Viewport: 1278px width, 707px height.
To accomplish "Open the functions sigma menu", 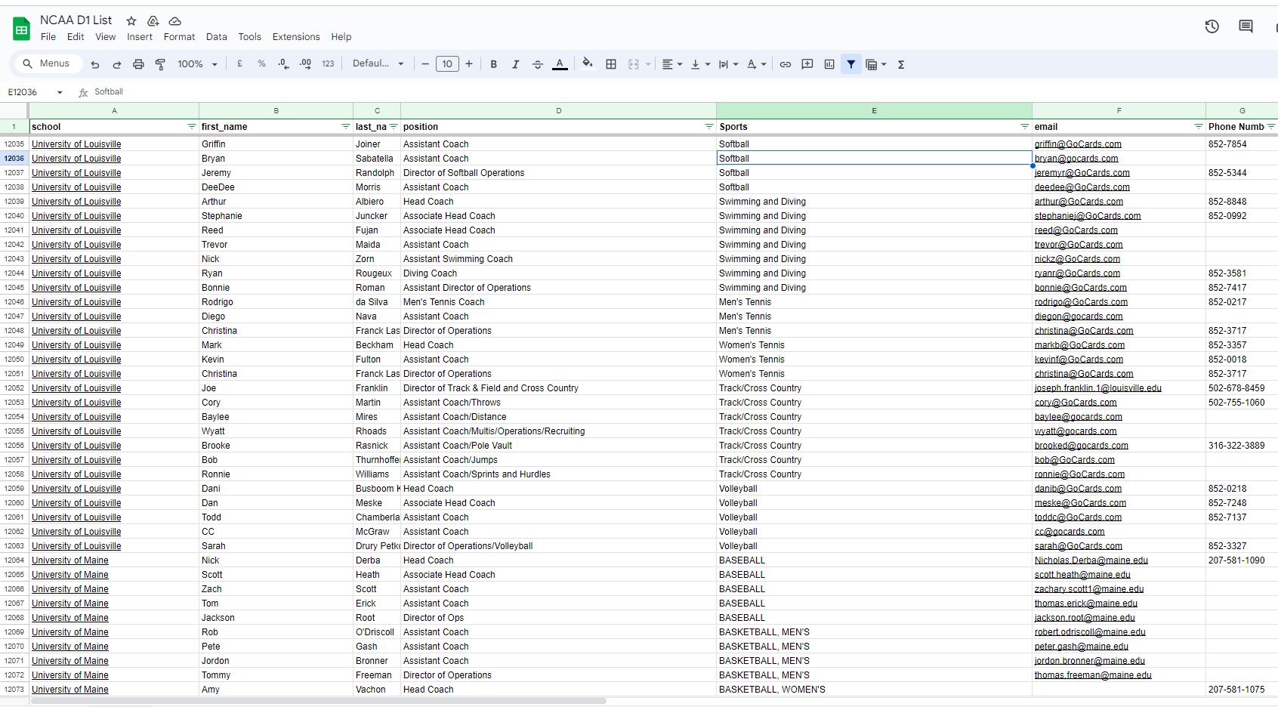I will pyautogui.click(x=901, y=64).
